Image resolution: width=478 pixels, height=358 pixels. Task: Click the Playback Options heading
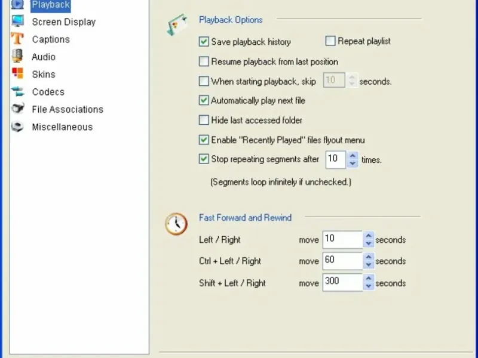click(x=231, y=20)
